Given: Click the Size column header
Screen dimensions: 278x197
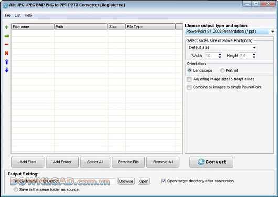Looking at the screenshot, I should 116,27.
